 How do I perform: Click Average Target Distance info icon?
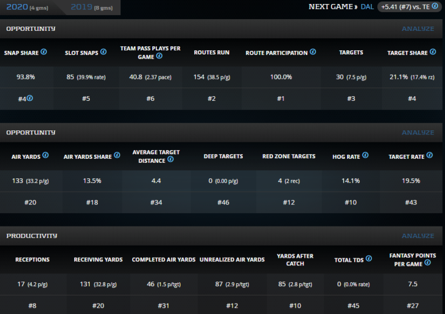coord(170,159)
